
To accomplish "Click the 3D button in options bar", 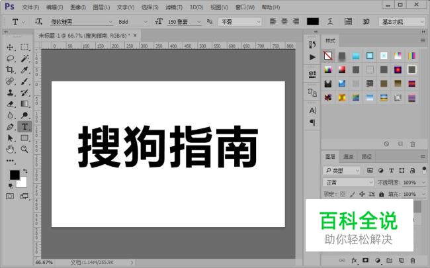I will point(366,21).
